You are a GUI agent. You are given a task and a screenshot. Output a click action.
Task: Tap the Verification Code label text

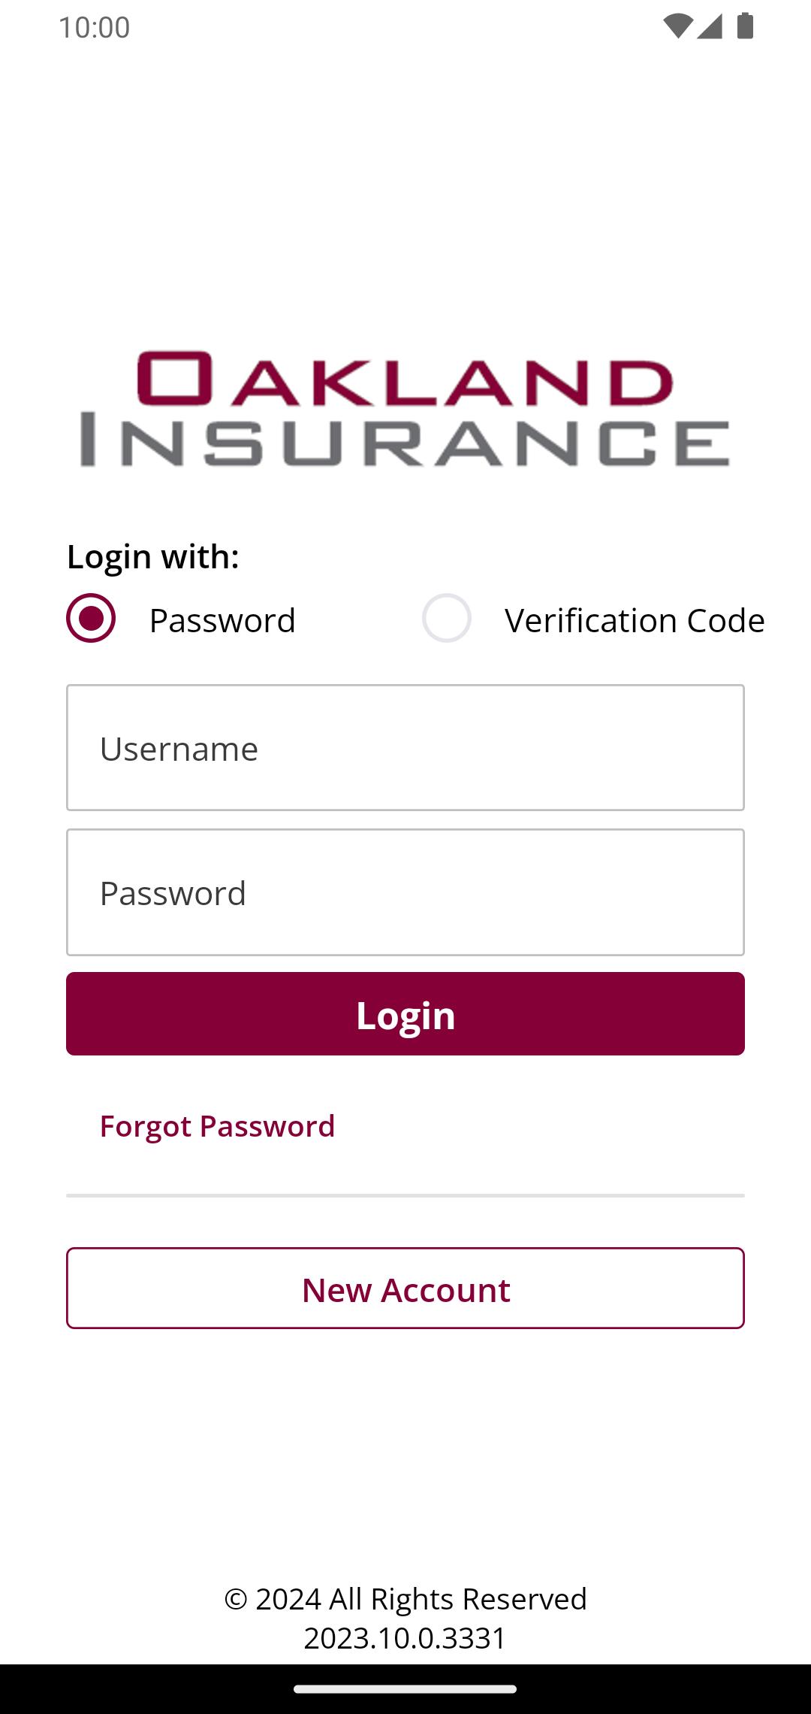pos(635,621)
